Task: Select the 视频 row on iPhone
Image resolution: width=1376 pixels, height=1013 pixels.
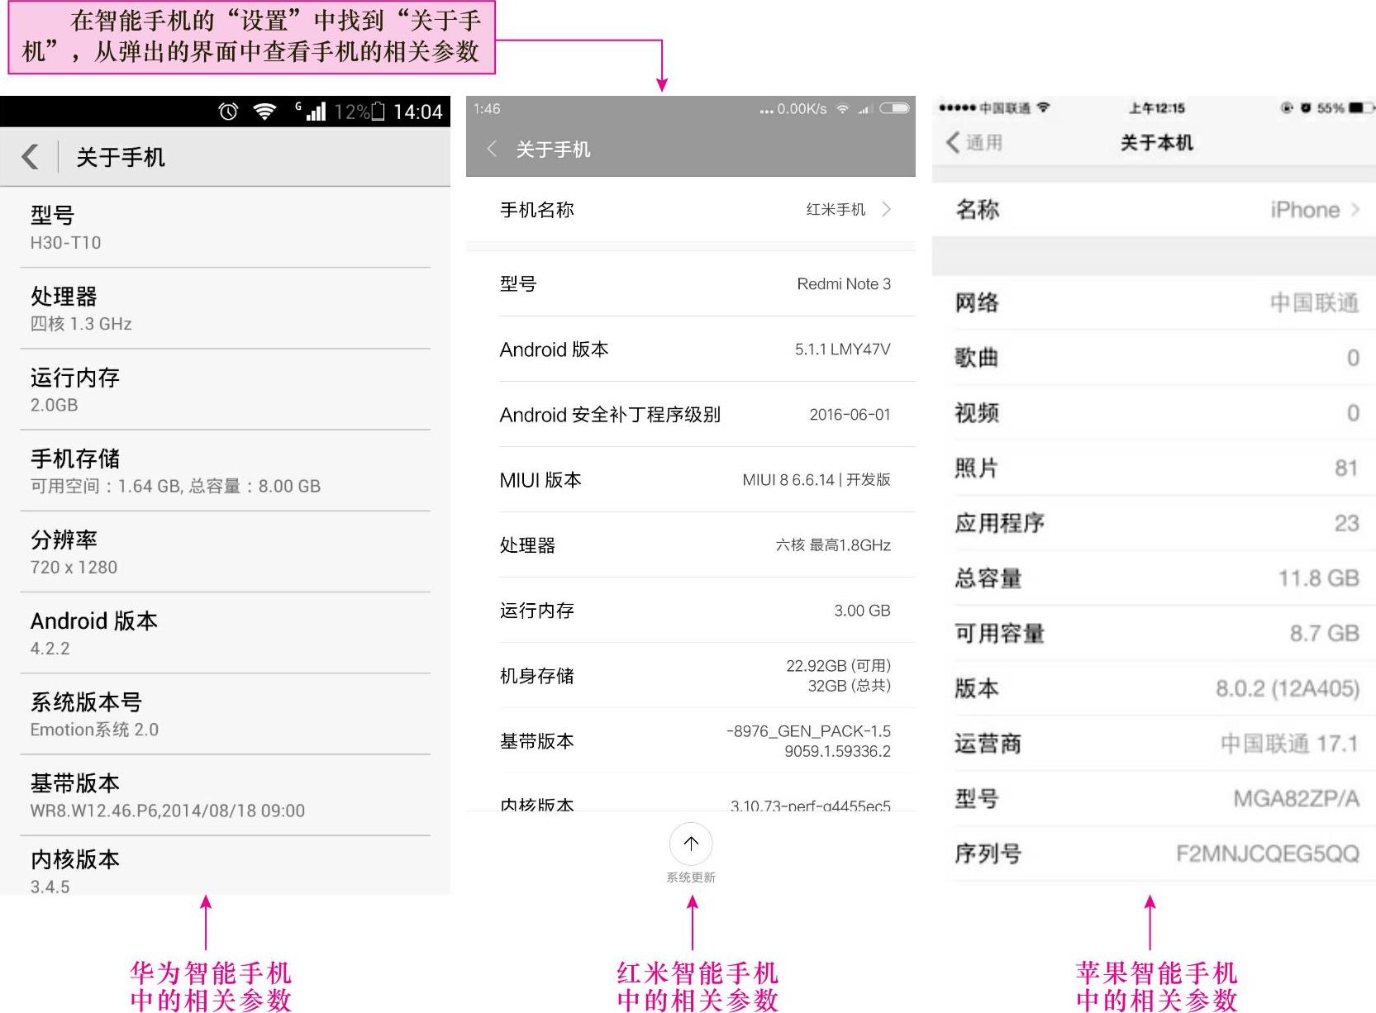Action: [1154, 412]
